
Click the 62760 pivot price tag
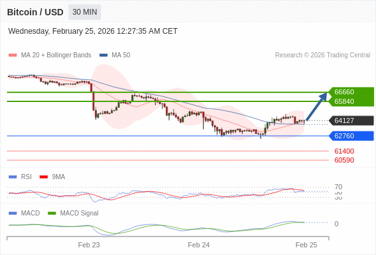pos(351,136)
